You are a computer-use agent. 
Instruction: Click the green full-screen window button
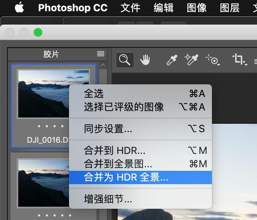(x=38, y=32)
